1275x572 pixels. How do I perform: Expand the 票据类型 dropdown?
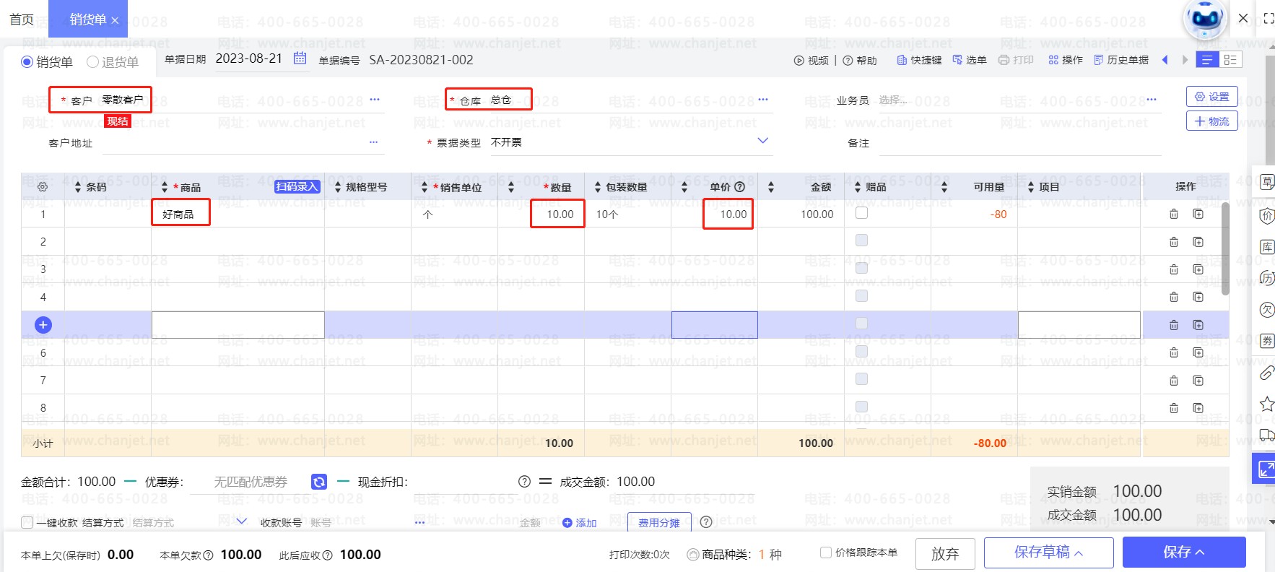[762, 141]
